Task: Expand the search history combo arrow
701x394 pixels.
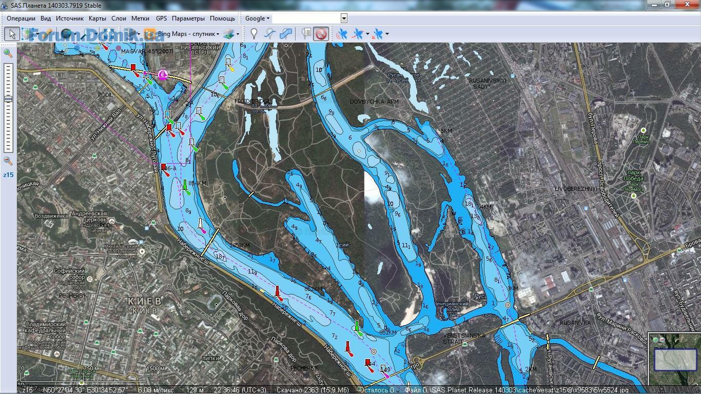Action: pos(344,18)
